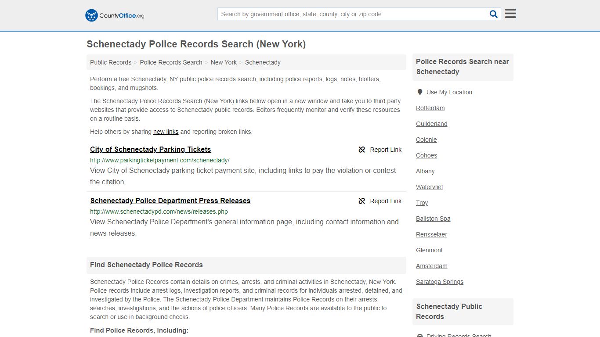600x337 pixels.
Task: Click 'Schenectady Police Records Search (New York)' heading
Action: click(196, 44)
